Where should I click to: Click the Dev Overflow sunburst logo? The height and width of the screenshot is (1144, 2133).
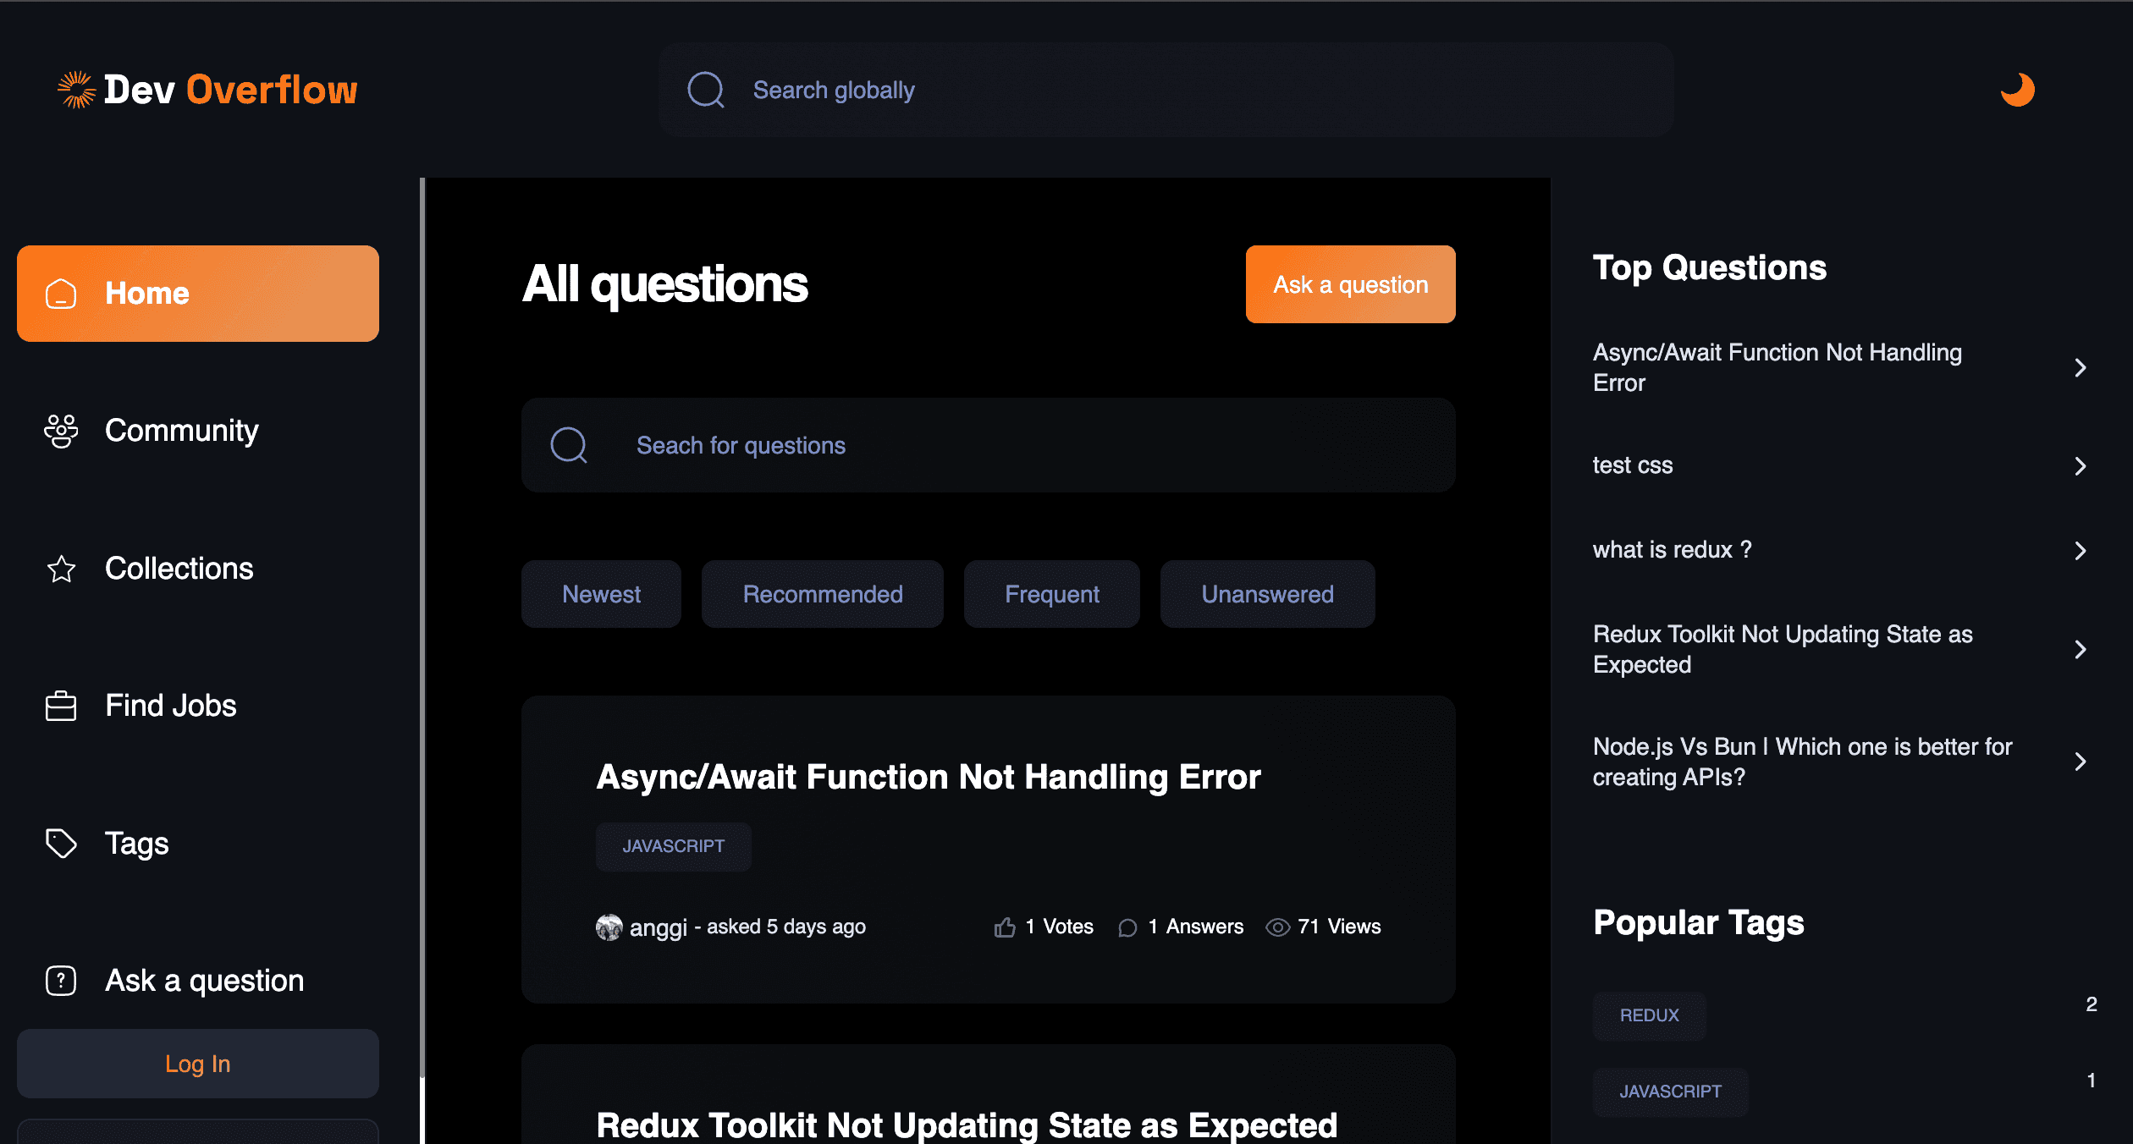tap(76, 90)
